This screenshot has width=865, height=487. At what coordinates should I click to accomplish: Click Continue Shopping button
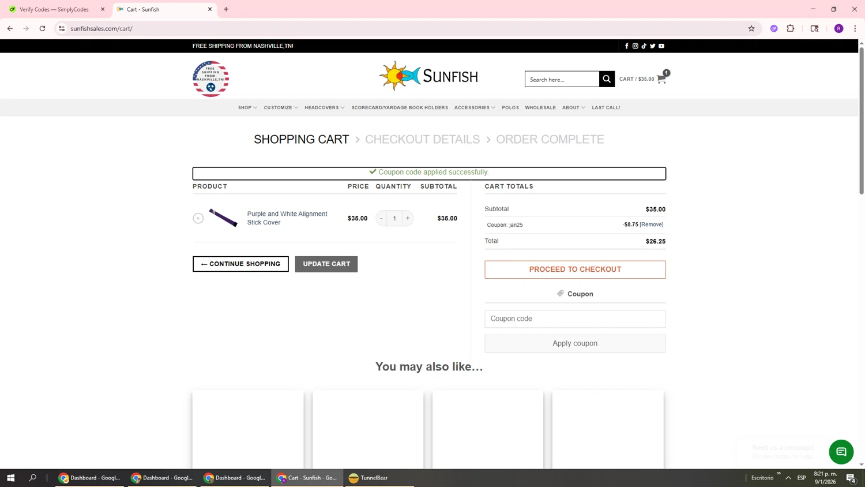coord(240,264)
